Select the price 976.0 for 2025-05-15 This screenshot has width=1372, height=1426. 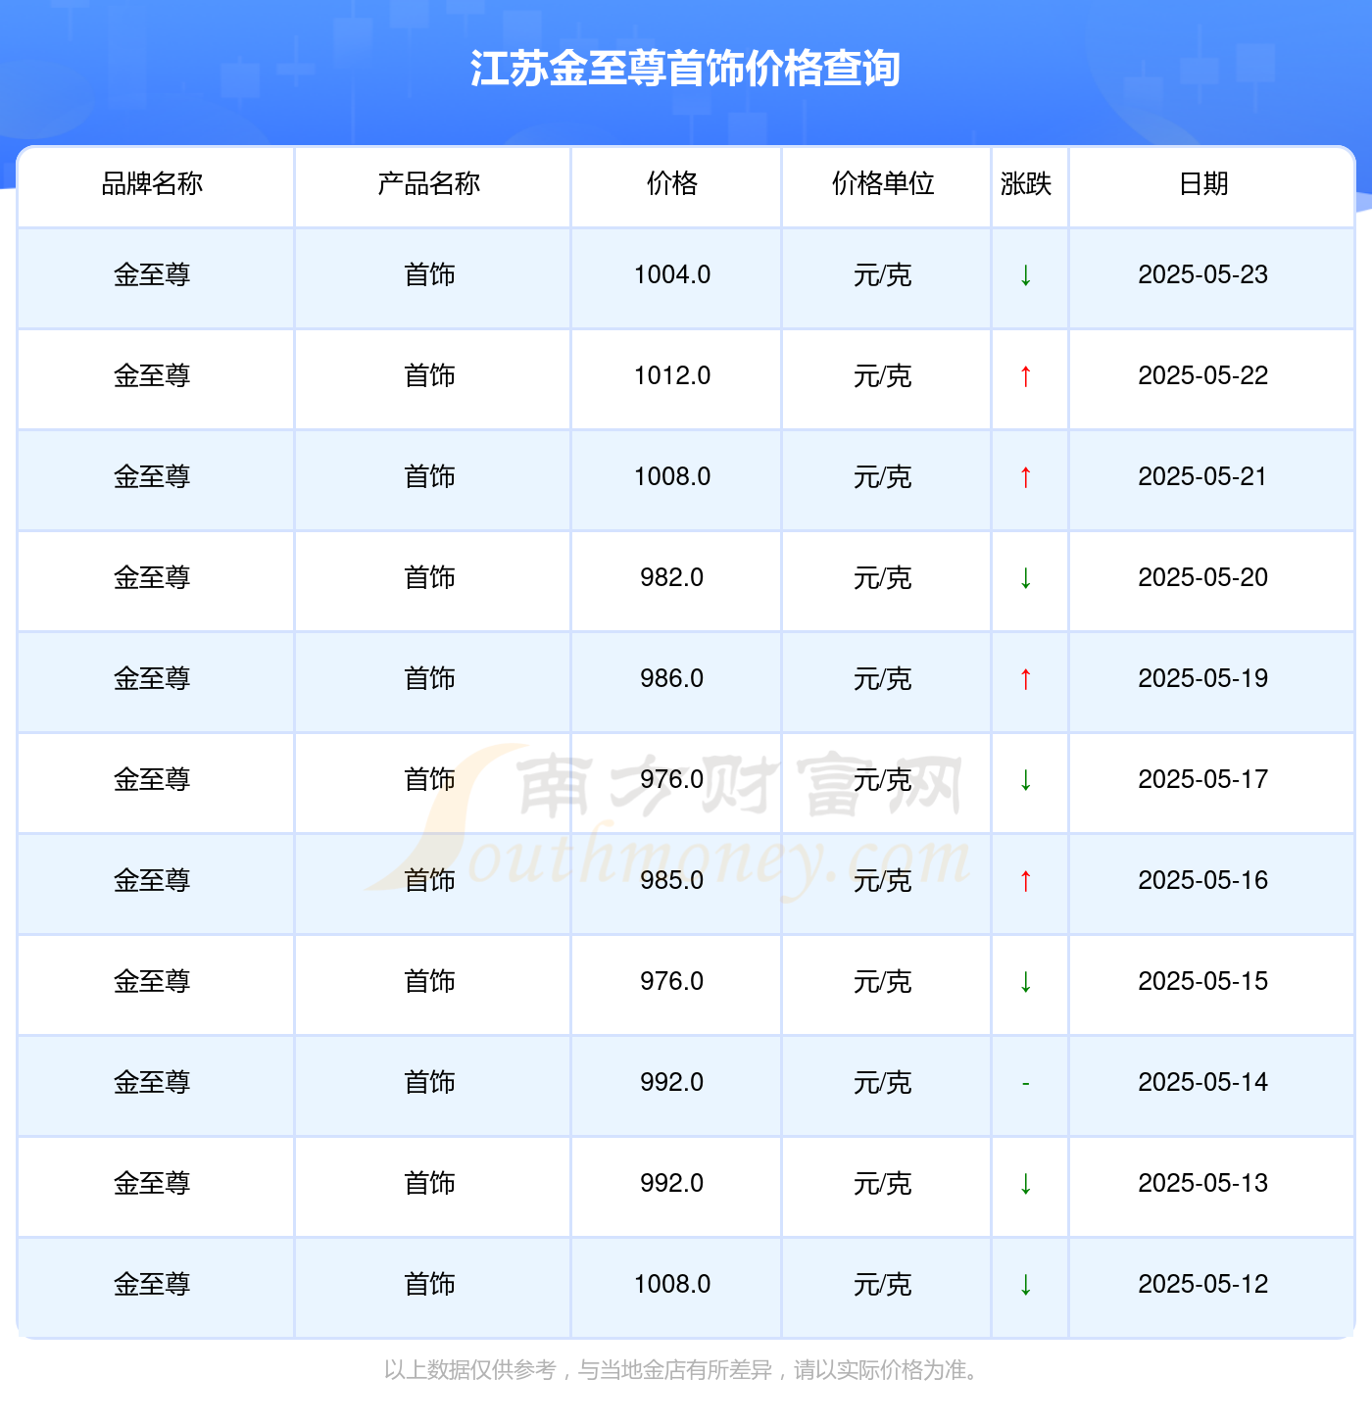(672, 982)
